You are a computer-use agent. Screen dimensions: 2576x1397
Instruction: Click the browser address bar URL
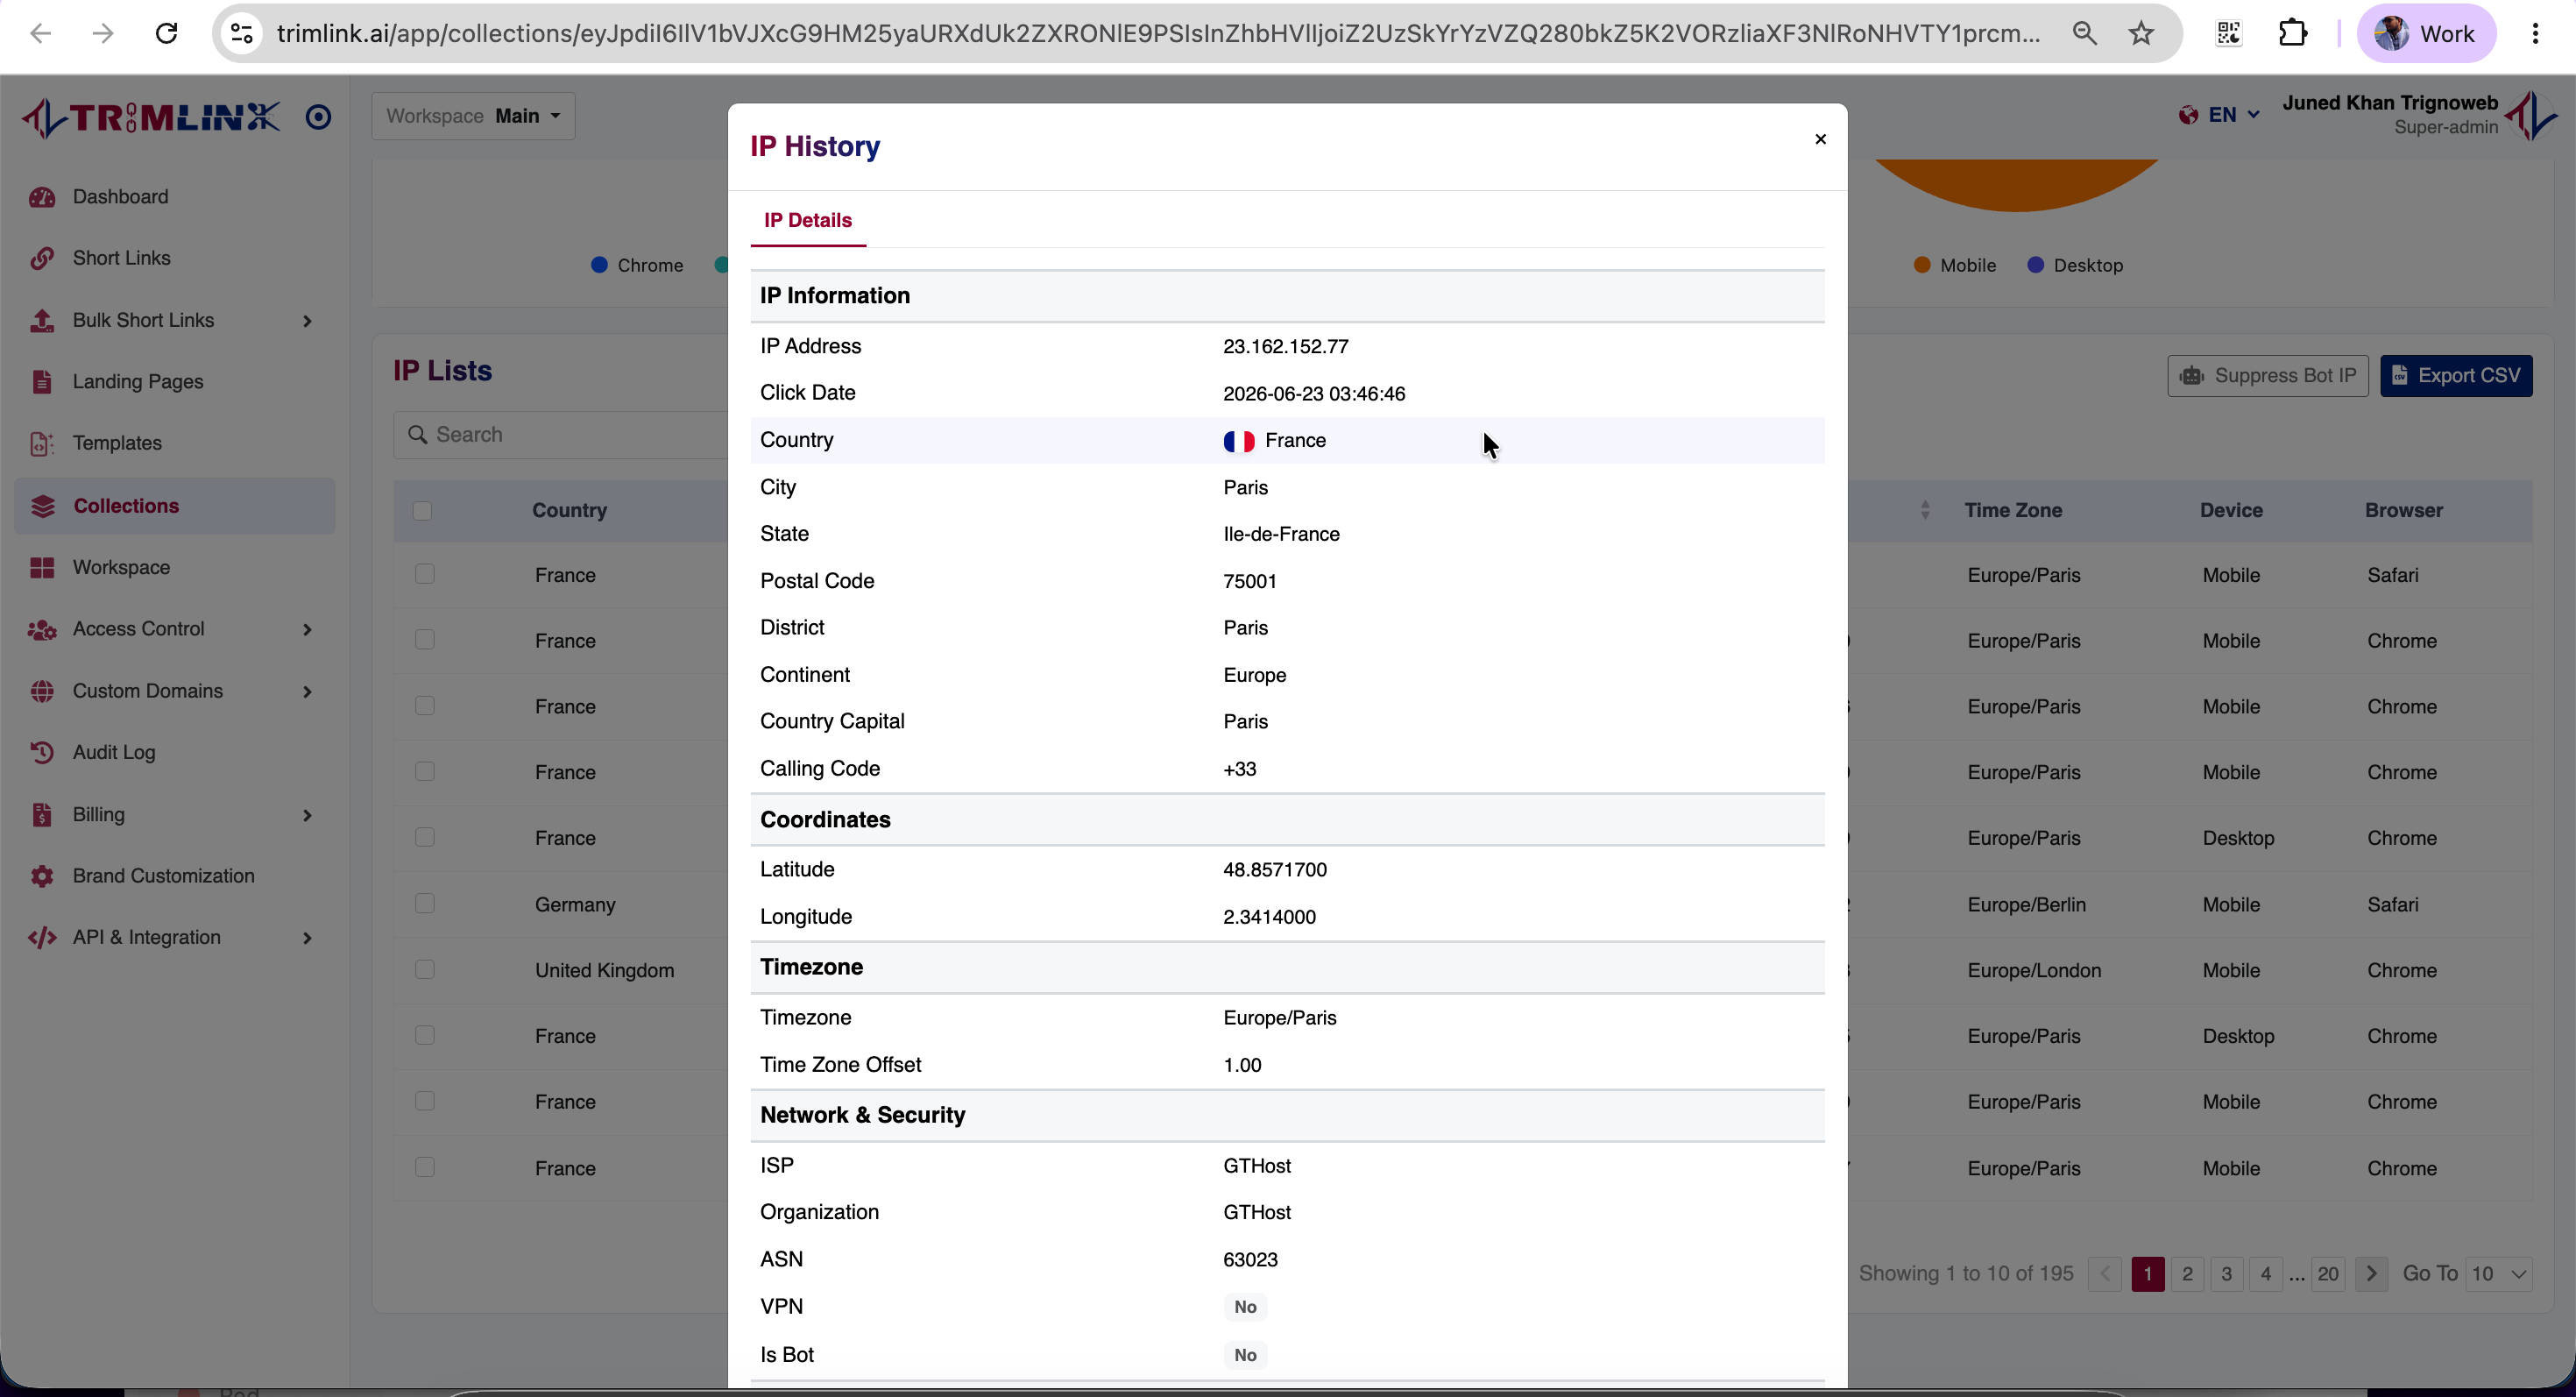(1158, 33)
